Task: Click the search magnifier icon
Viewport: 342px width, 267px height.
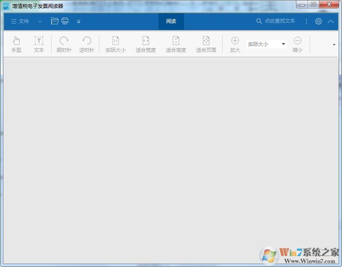Action: (x=259, y=21)
